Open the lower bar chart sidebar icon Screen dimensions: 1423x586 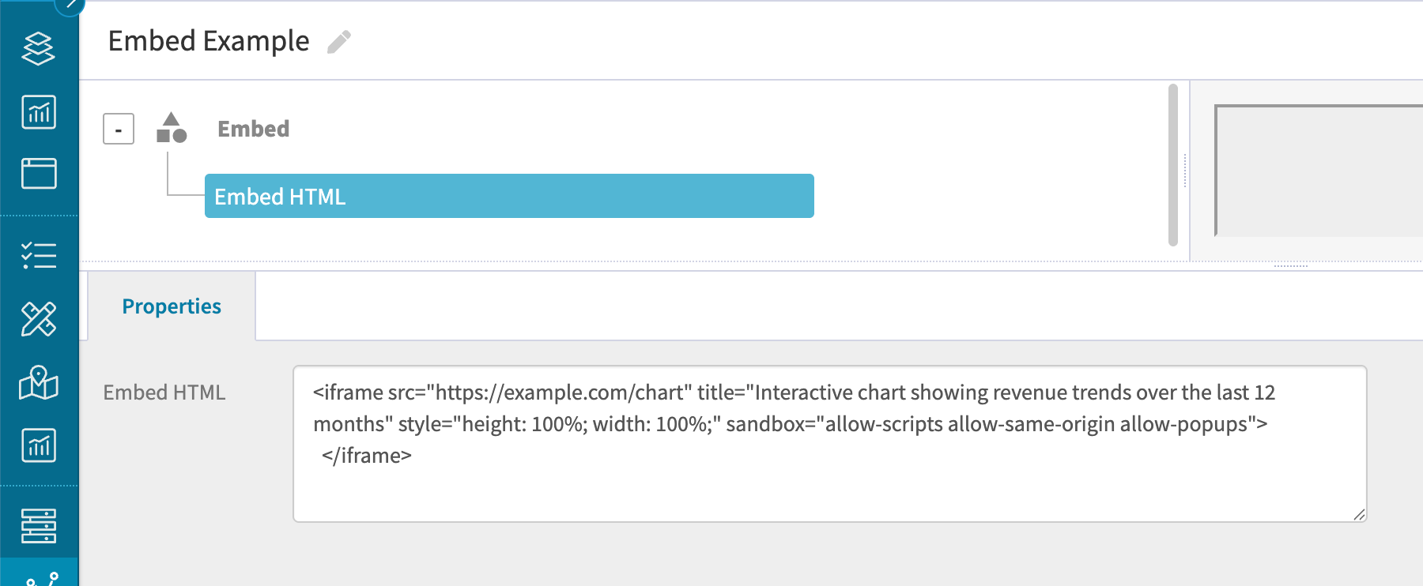pyautogui.click(x=38, y=445)
